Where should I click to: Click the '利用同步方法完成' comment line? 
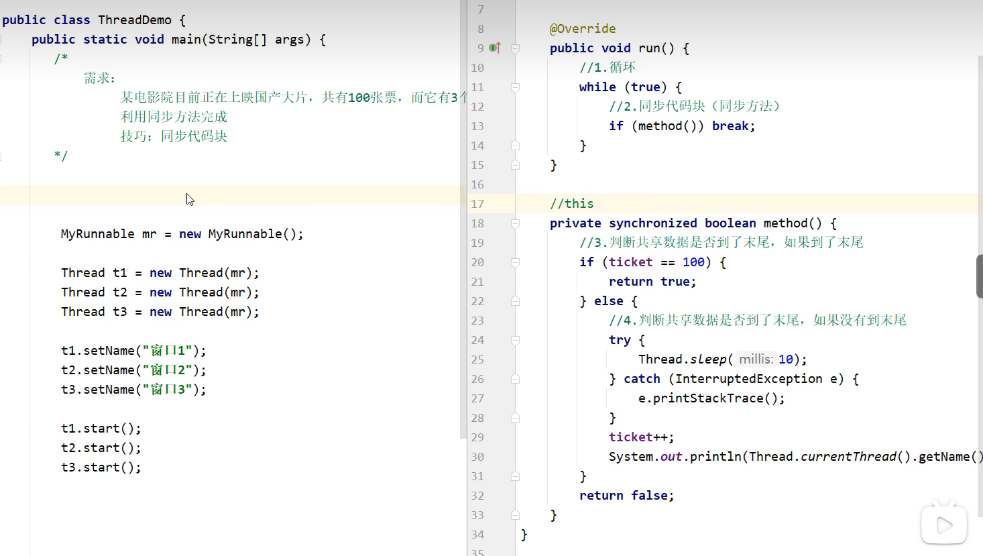pos(174,117)
